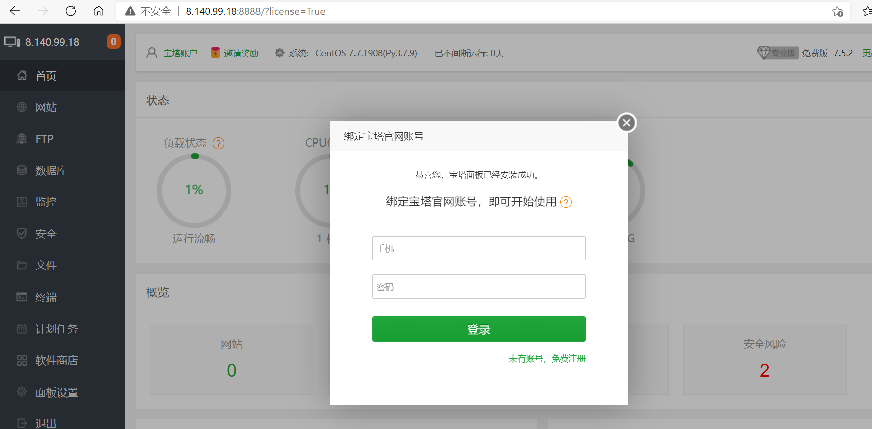Click the gear icon beside 面板设置

pyautogui.click(x=22, y=391)
